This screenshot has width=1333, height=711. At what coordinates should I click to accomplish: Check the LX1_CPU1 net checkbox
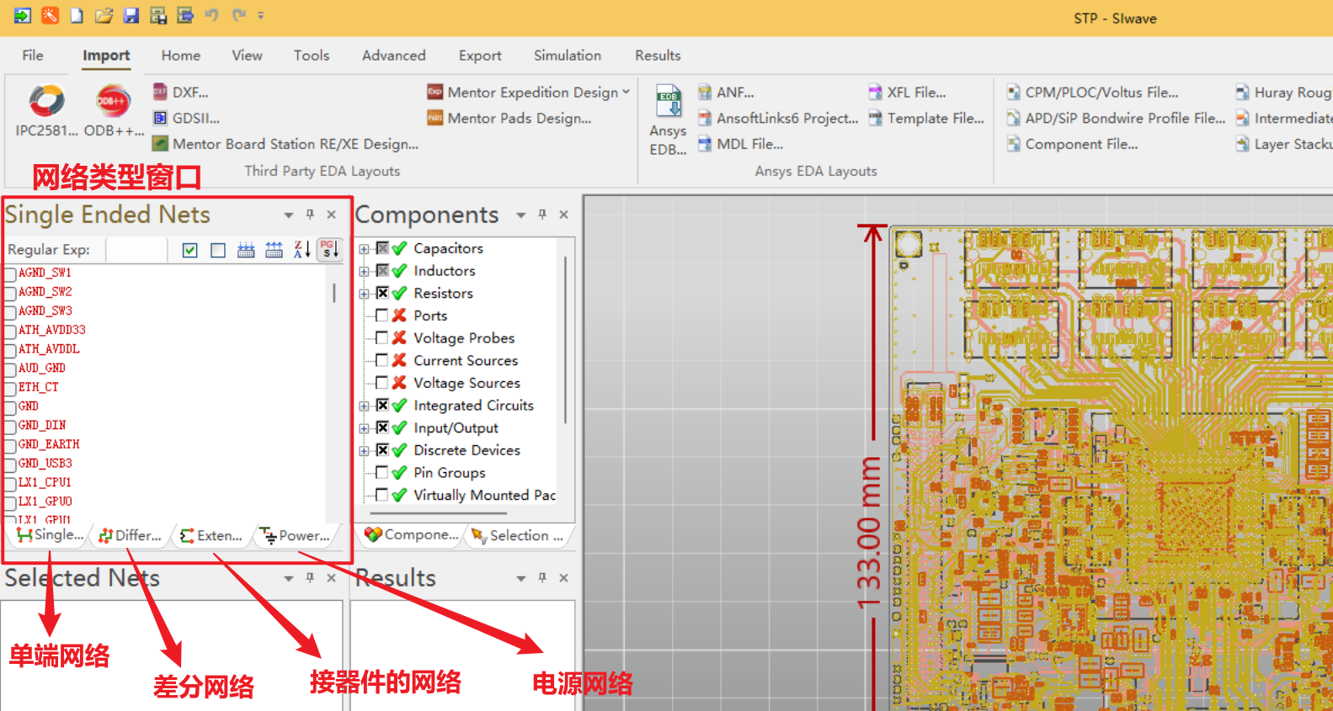(11, 484)
